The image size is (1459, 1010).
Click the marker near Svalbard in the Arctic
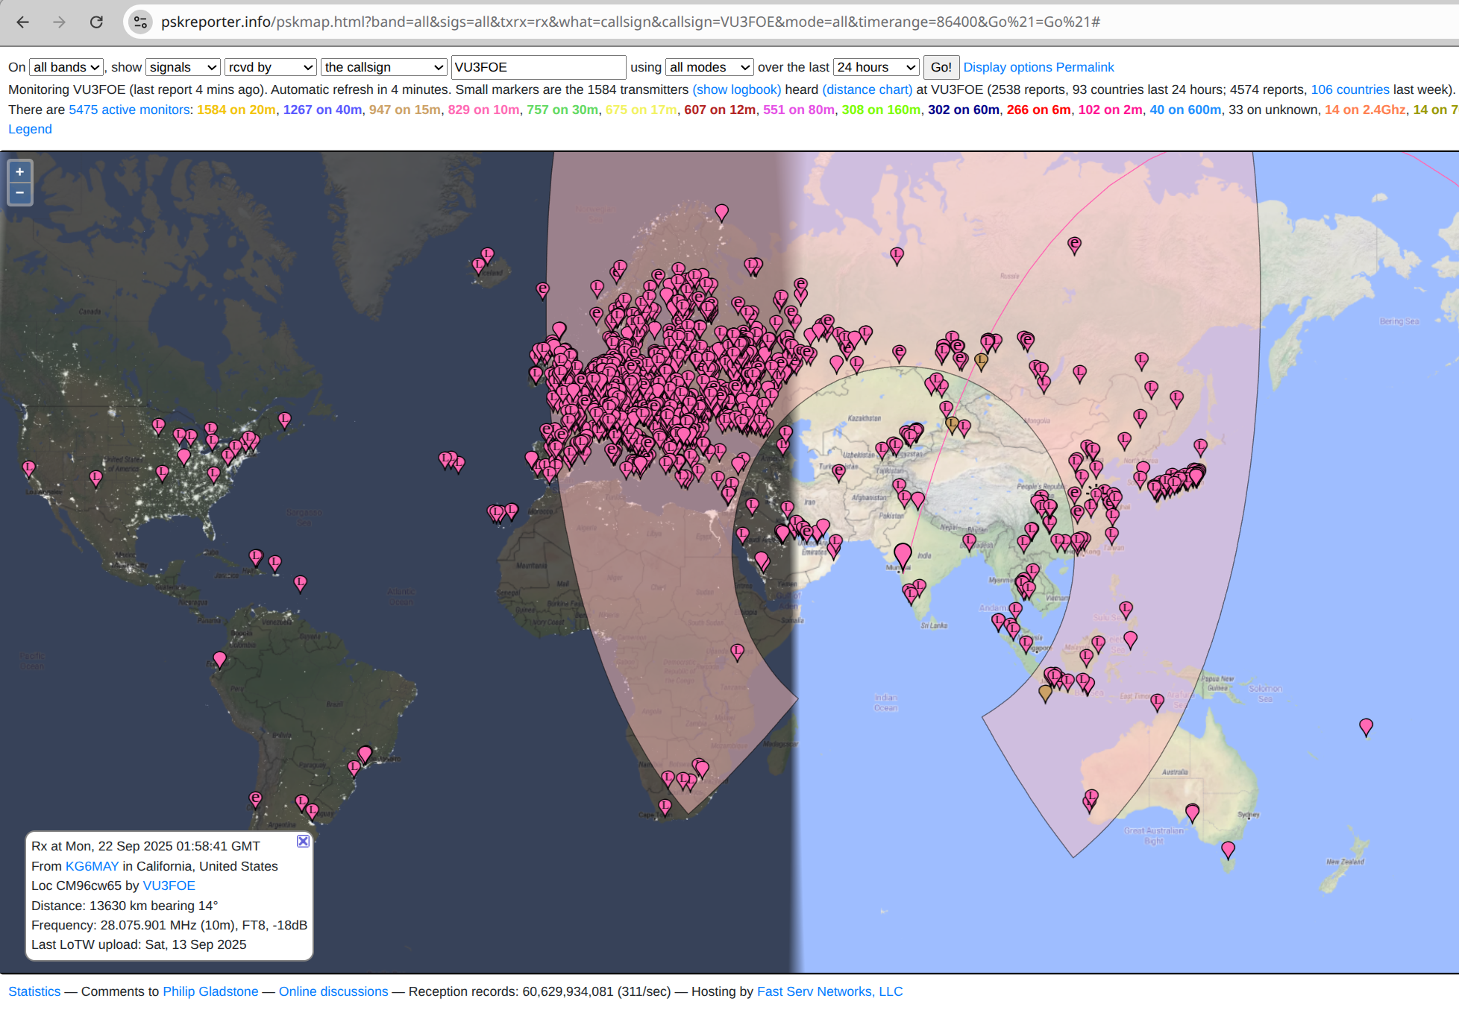(721, 212)
